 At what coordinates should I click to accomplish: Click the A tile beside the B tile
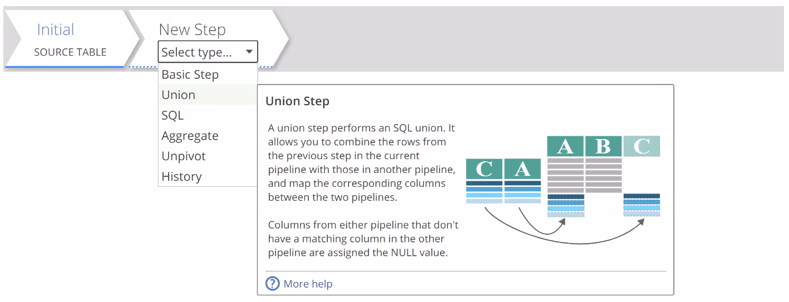click(565, 146)
